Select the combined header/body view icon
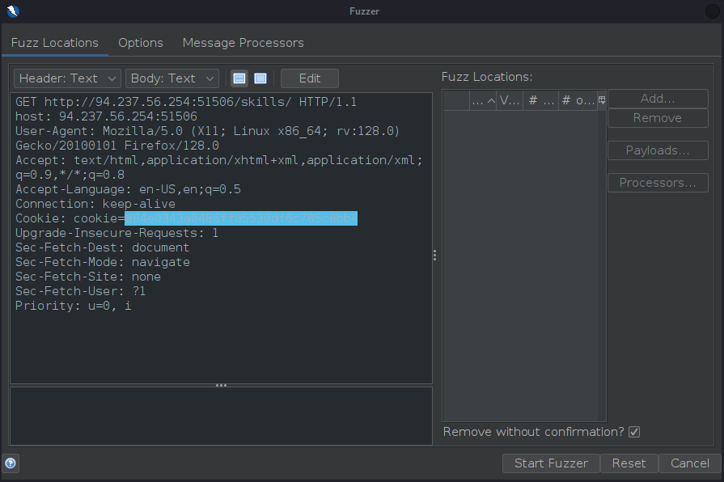Screen dimensions: 724x482 click(260, 78)
